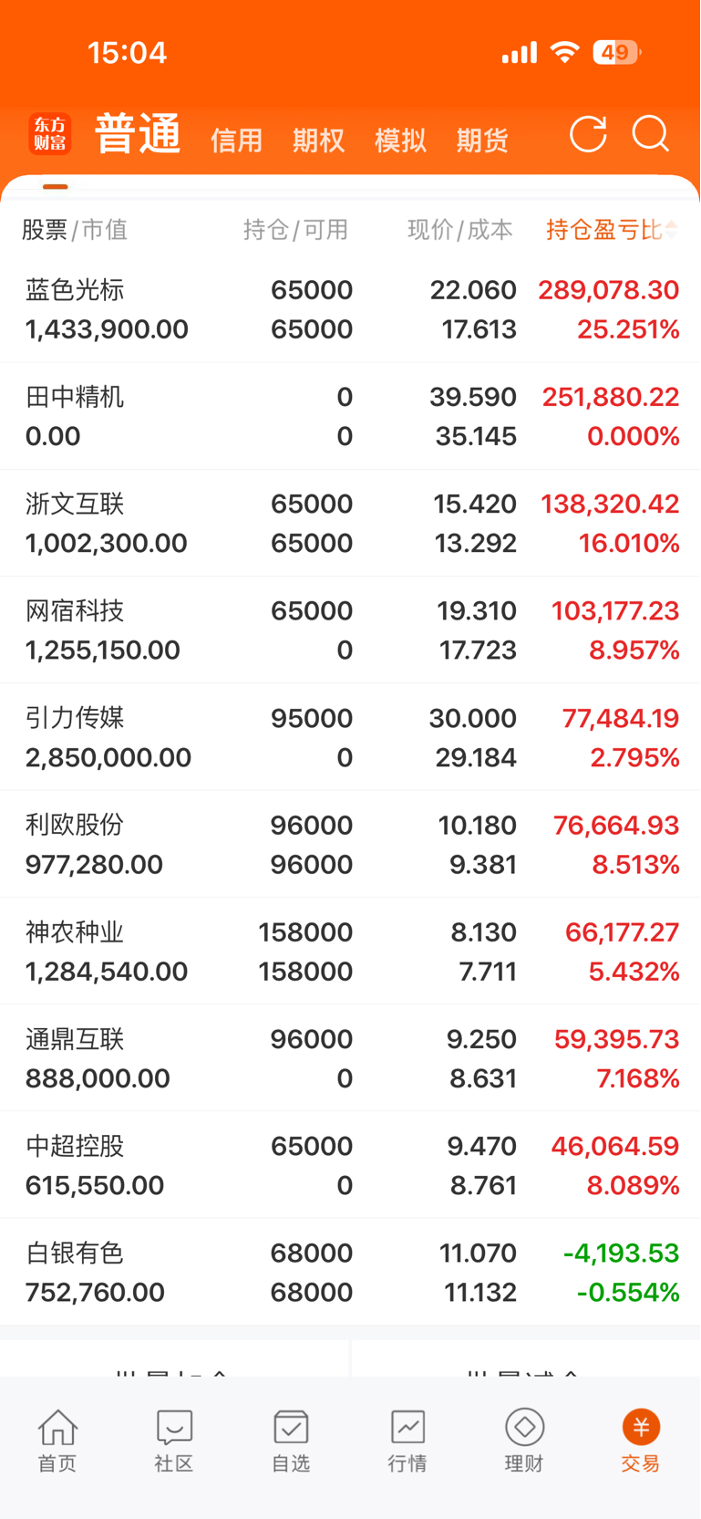
Task: Sort by 持仓盈亏比 column arrow
Action: [x=671, y=230]
